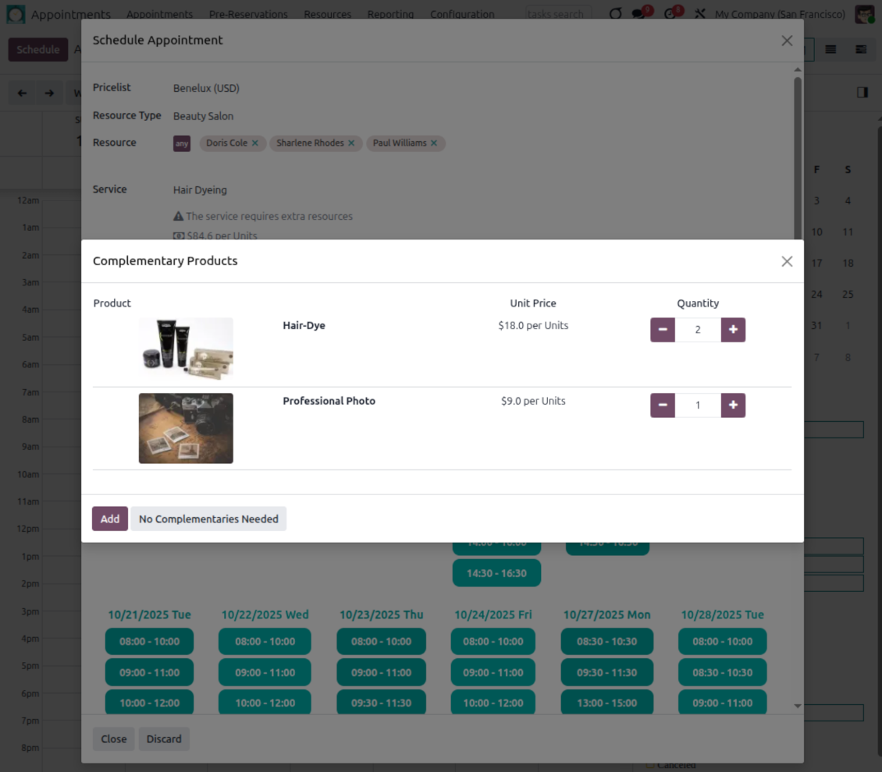Close the Complementary Products dialog
882x772 pixels.
pyautogui.click(x=787, y=261)
